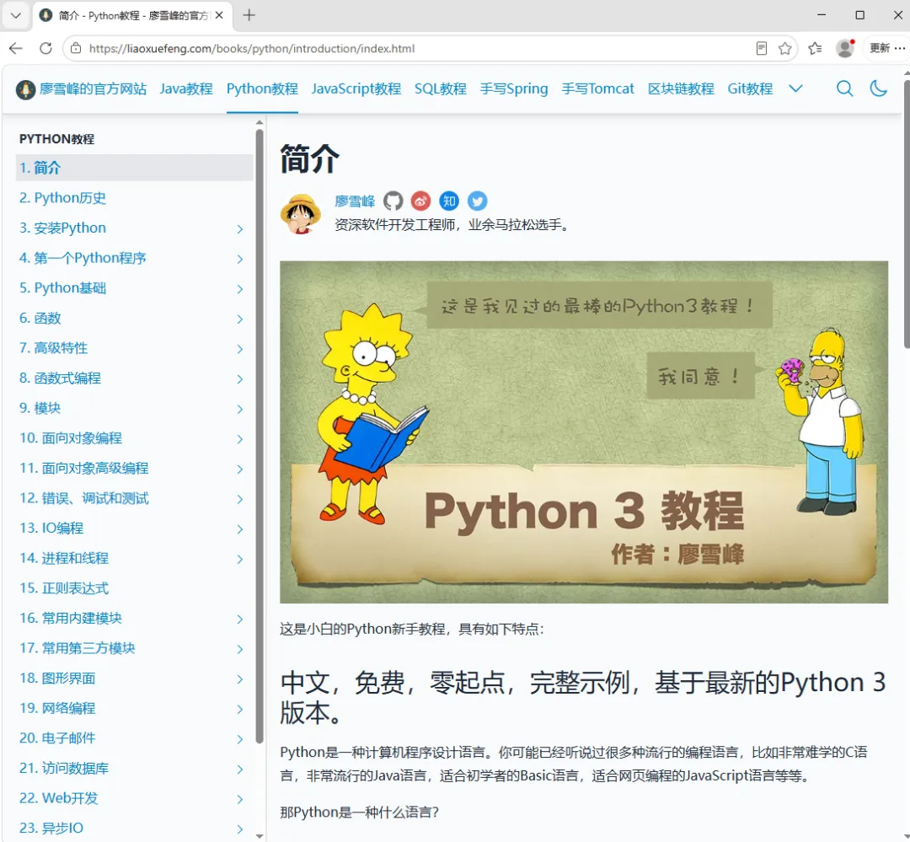Click the site logo icon
Screen dimensions: 910x842
click(25, 89)
